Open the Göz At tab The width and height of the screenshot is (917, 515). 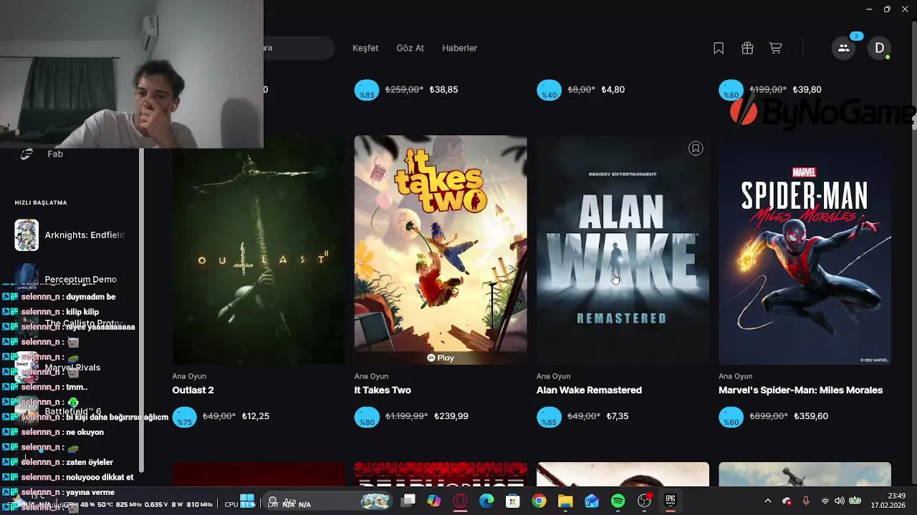click(411, 48)
